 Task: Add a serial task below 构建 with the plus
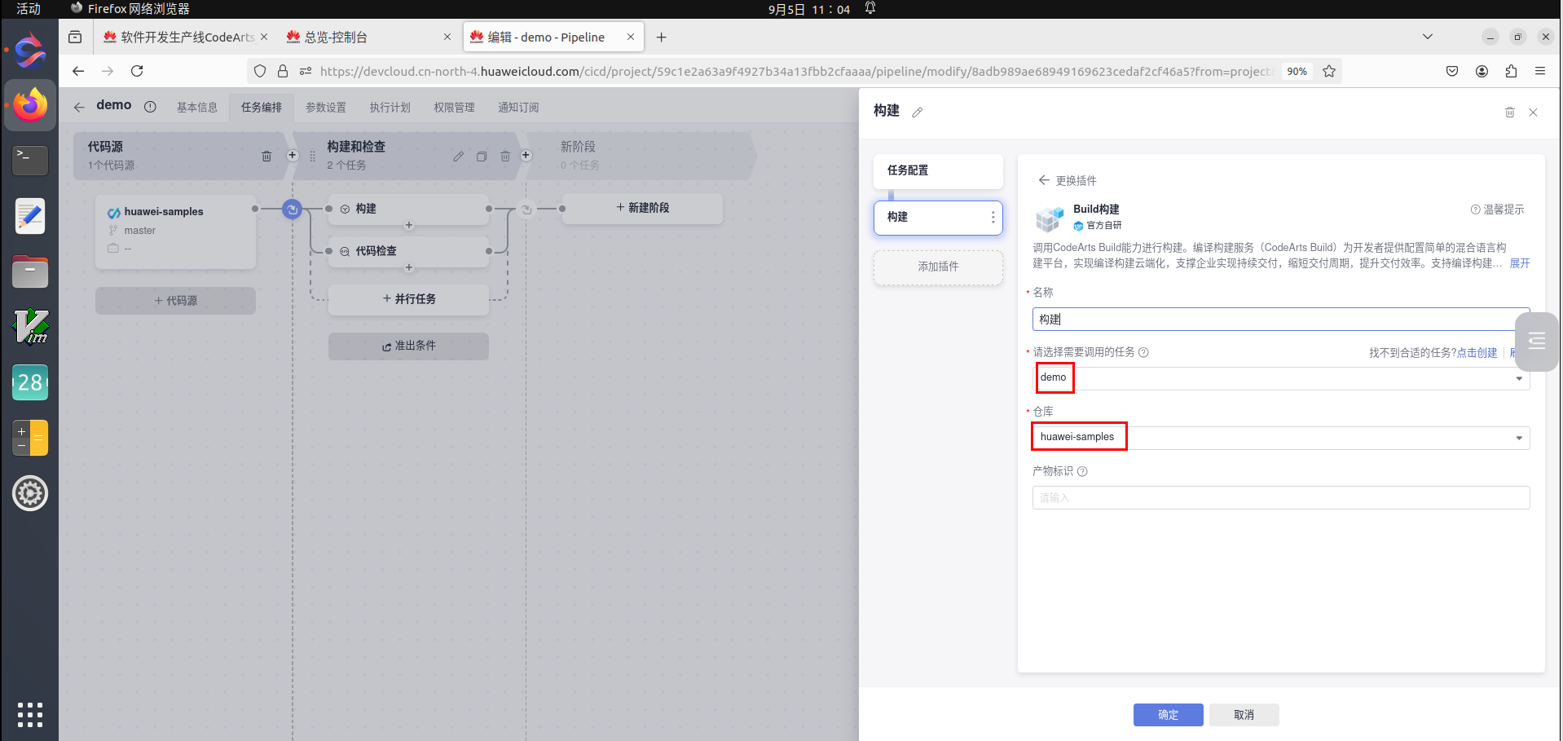[409, 226]
